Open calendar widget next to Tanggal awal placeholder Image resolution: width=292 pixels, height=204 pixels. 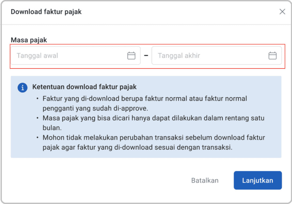point(131,55)
